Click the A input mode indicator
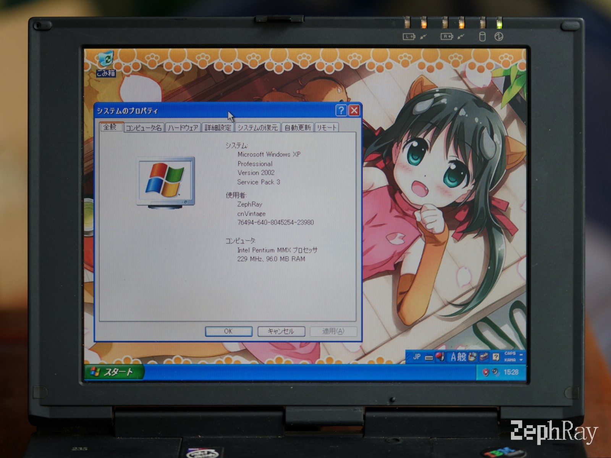Image resolution: width=611 pixels, height=458 pixels. click(x=453, y=357)
